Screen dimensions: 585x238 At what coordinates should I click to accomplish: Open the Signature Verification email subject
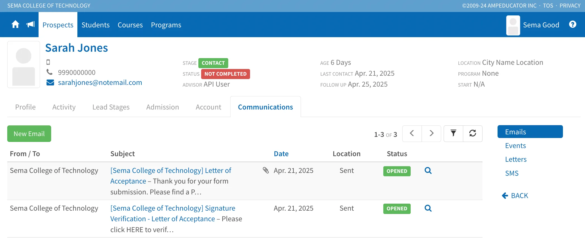(x=173, y=213)
